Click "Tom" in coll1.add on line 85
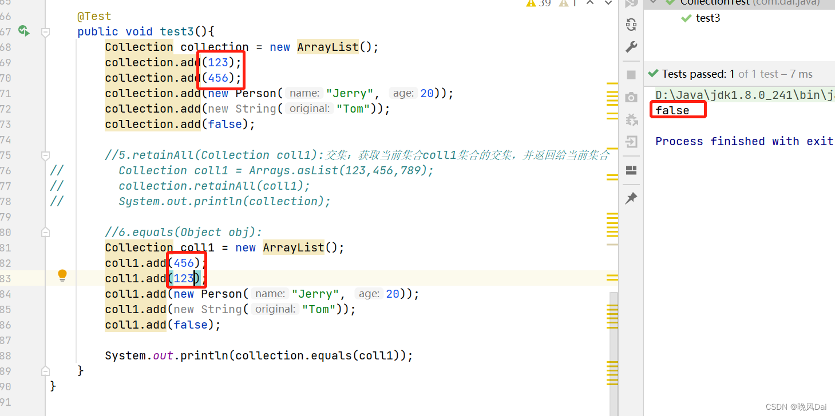The image size is (835, 416). coord(319,309)
